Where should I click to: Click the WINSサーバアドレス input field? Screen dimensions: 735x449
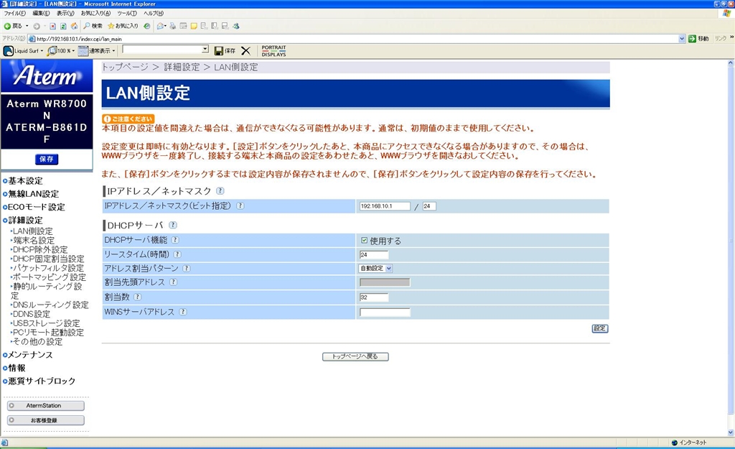[385, 312]
